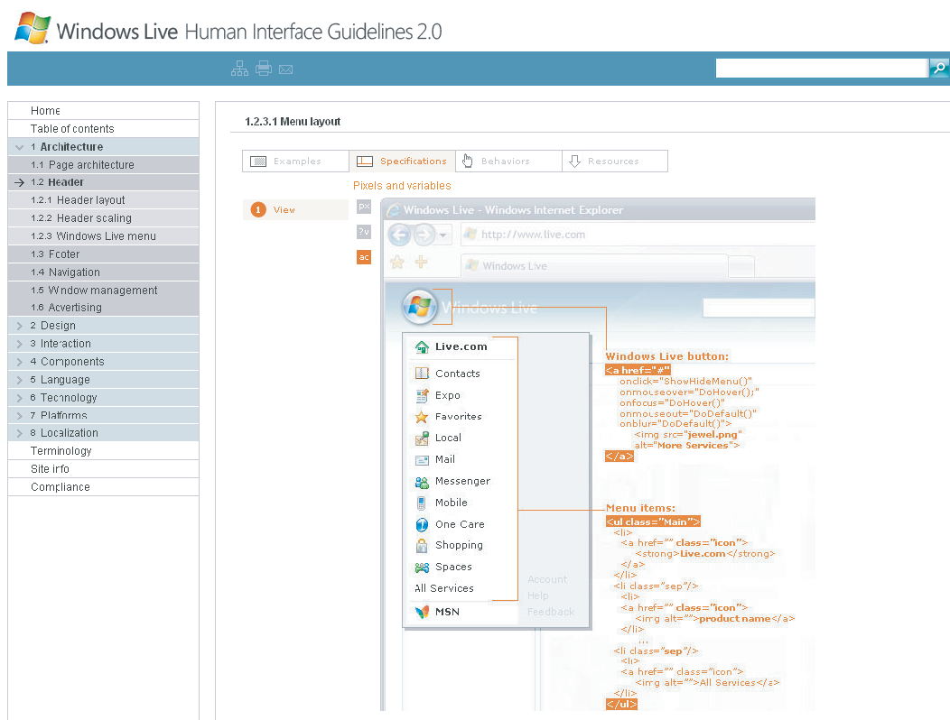This screenshot has width=950, height=720.
Task: Click the browser forward arrow button
Action: tap(424, 235)
